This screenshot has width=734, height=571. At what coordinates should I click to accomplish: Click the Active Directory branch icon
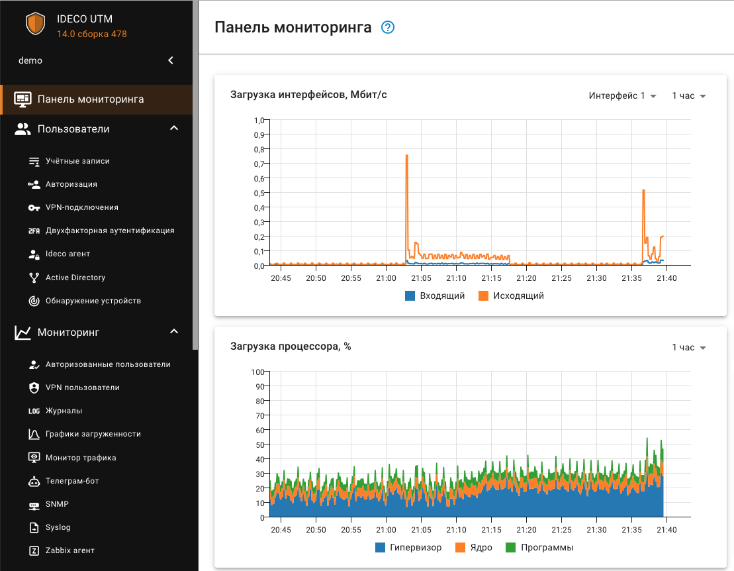tap(34, 278)
